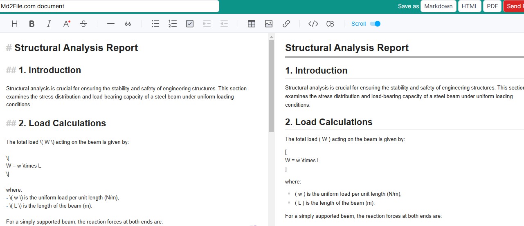524x226 pixels.
Task: Insert a horizontal rule
Action: (111, 24)
